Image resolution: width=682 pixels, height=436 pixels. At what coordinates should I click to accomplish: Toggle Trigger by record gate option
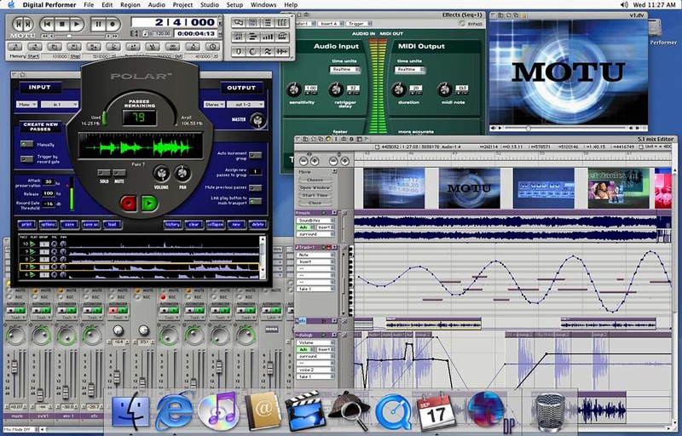click(x=26, y=159)
